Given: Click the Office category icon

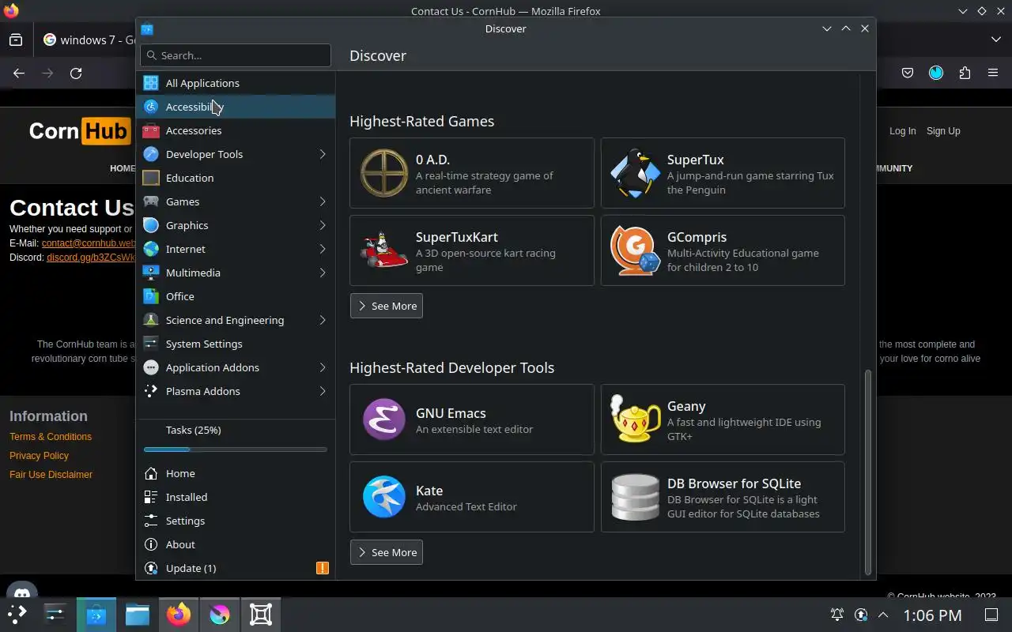Looking at the screenshot, I should [x=151, y=296].
